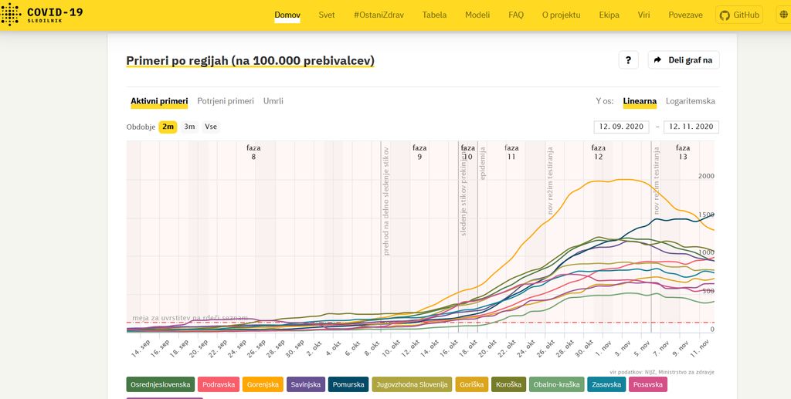Select the Umrli tab
This screenshot has width=791, height=399.
[273, 101]
